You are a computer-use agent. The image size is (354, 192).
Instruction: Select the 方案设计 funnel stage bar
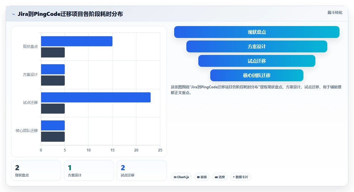[257, 46]
